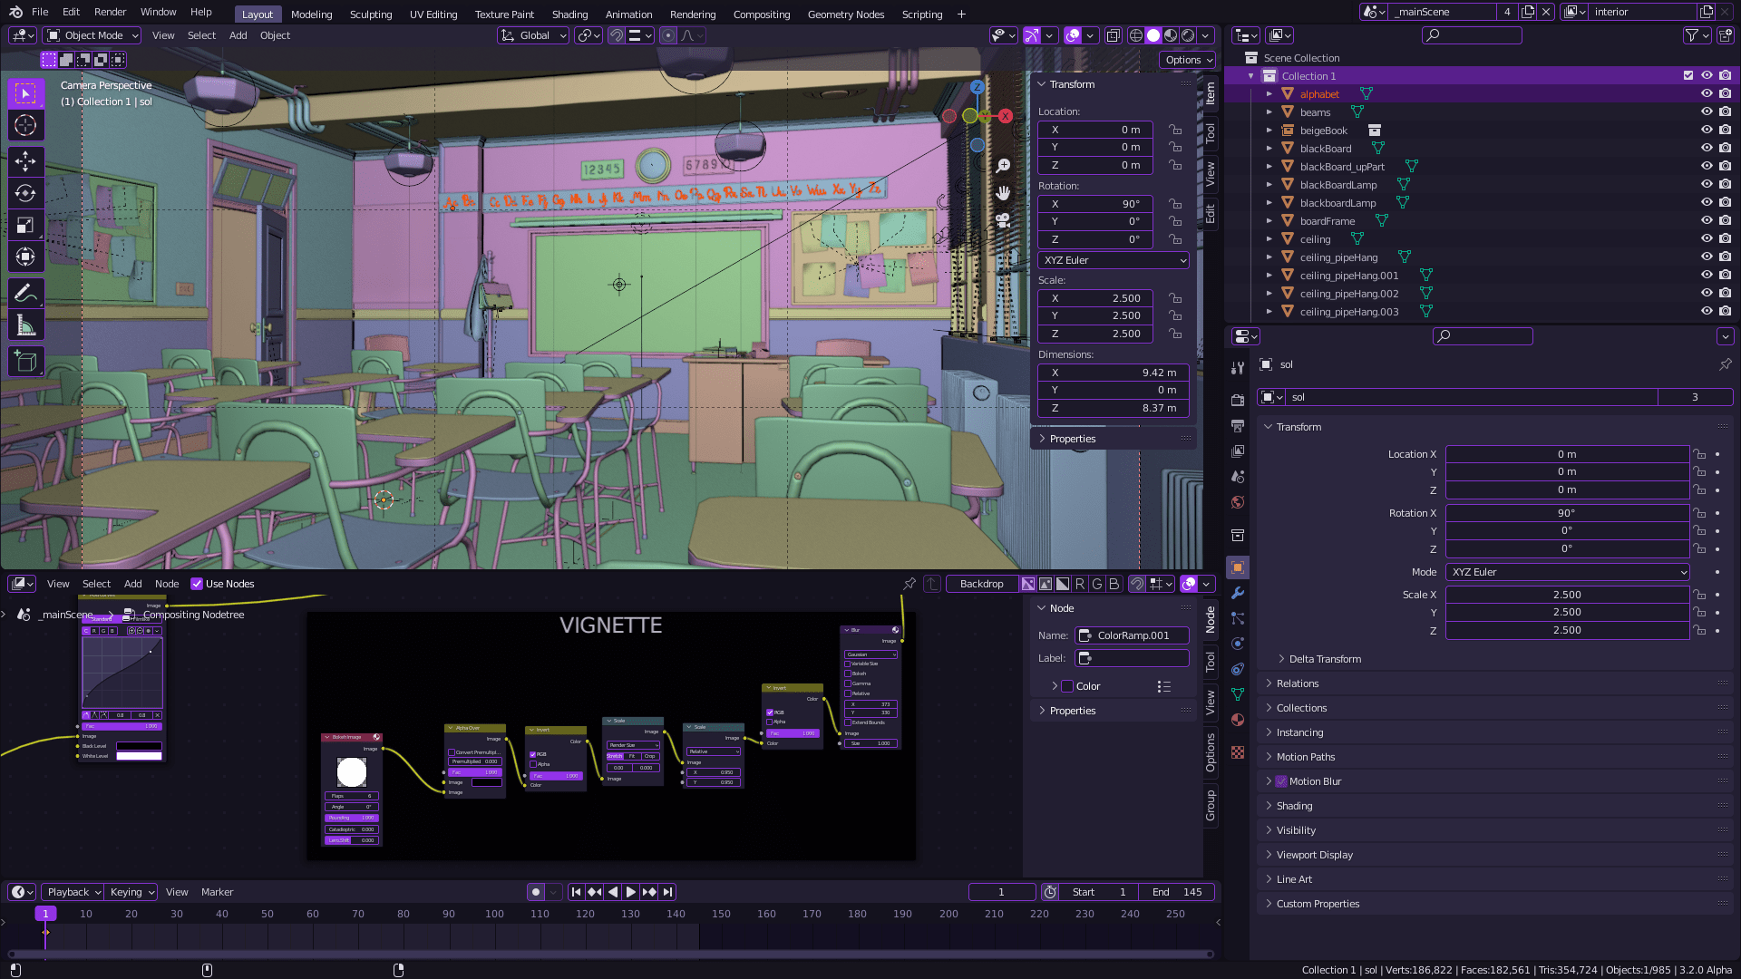Toggle Motion Blur checkbox
Screen dimensions: 1741x979
[x=1281, y=781]
